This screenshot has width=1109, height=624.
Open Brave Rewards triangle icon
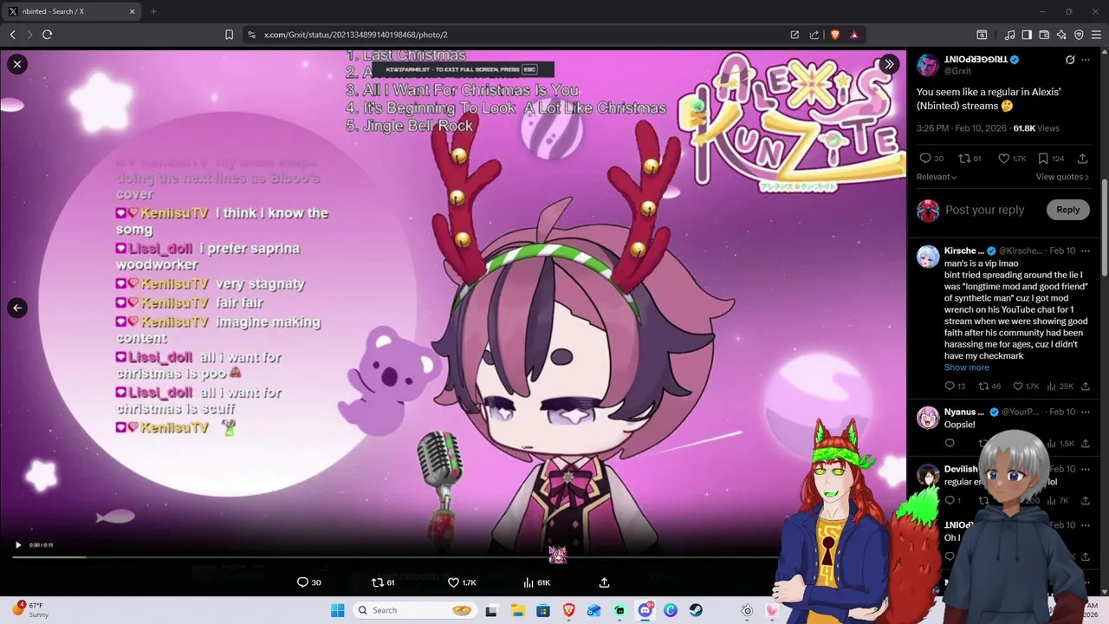click(x=854, y=35)
